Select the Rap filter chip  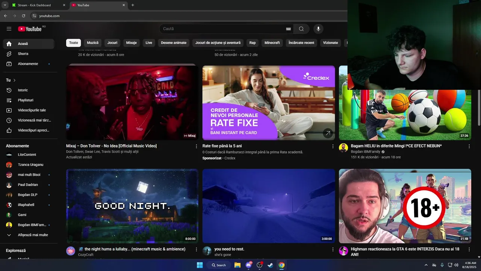point(253,43)
